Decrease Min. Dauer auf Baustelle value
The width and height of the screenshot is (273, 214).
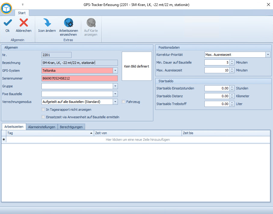tap(232, 64)
